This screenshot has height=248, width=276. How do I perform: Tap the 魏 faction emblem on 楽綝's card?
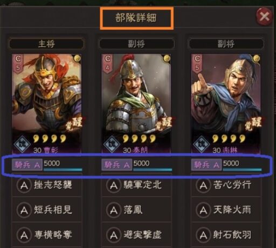(x=201, y=144)
